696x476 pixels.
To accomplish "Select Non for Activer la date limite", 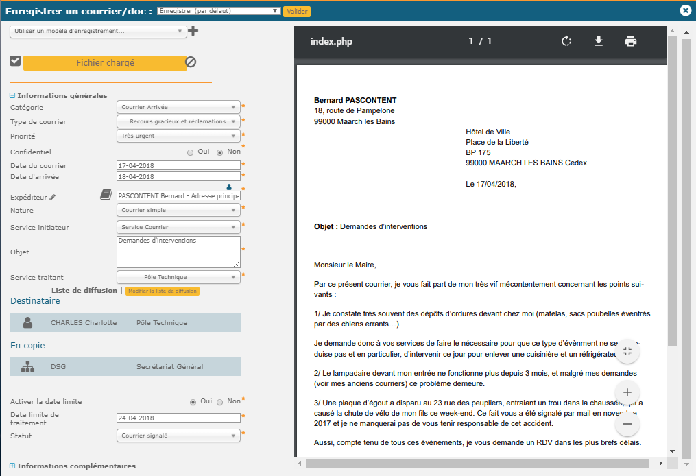I will pyautogui.click(x=219, y=403).
